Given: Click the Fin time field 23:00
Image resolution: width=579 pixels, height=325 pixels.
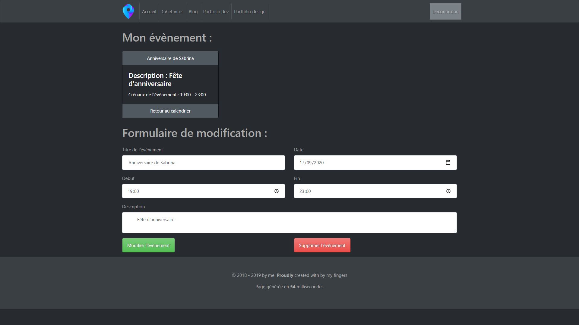Looking at the screenshot, I should [x=368, y=191].
